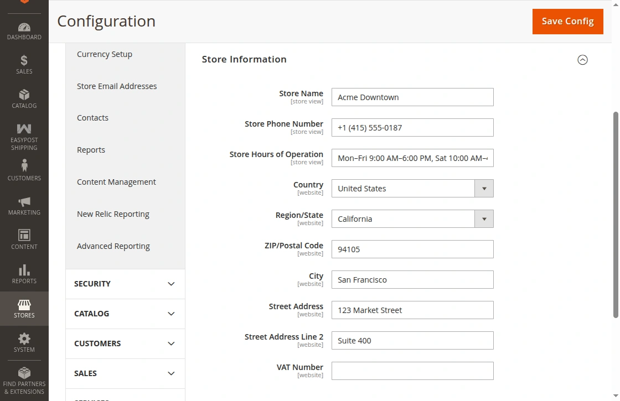Click the VAT Number label
The height and width of the screenshot is (401, 620).
click(x=299, y=367)
